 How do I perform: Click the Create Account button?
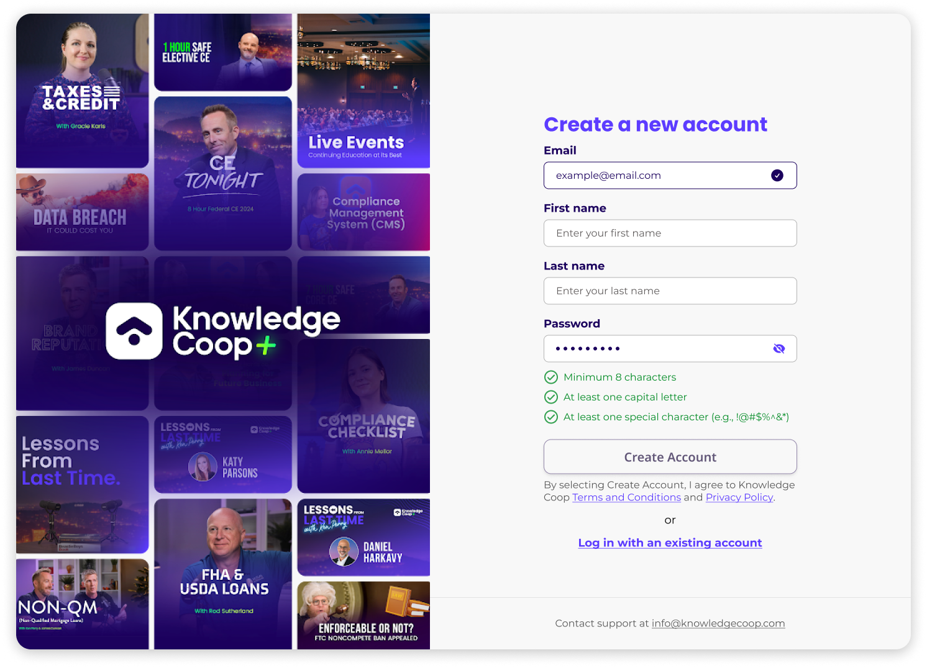(x=670, y=457)
